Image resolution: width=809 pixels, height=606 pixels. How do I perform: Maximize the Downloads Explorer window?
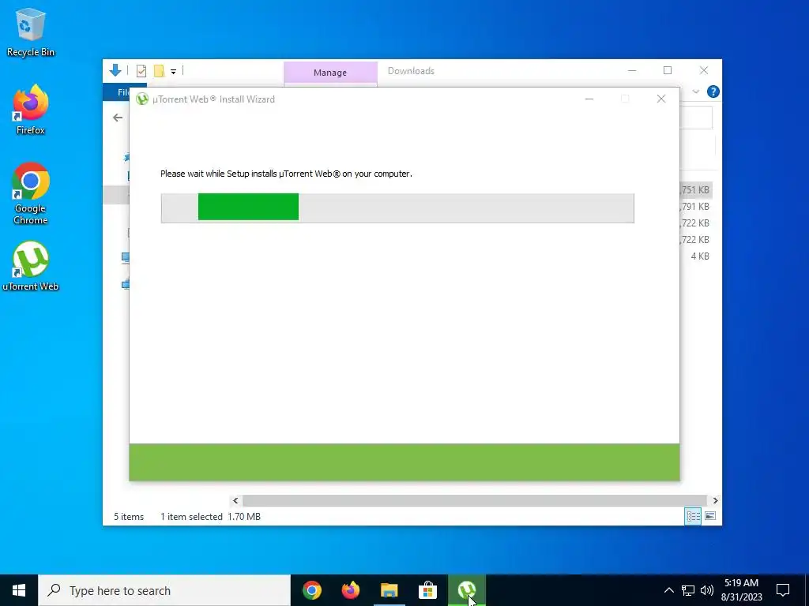point(668,70)
